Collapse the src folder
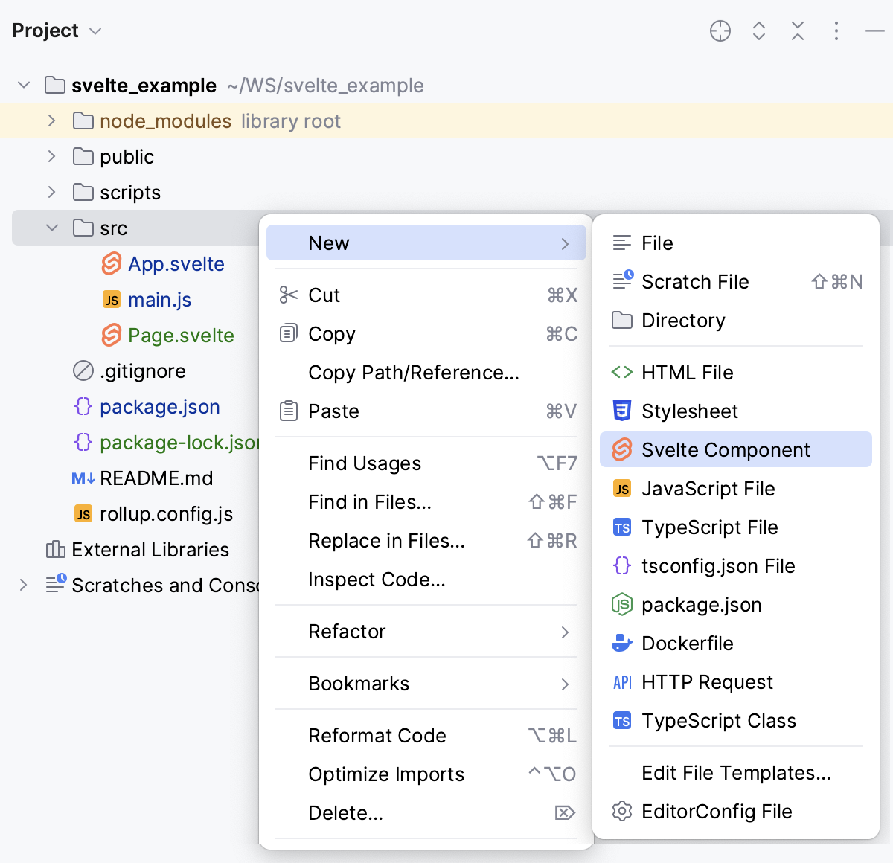Viewport: 893px width, 863px height. pos(51,228)
